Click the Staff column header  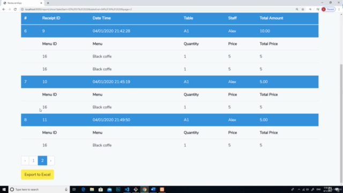coord(232,18)
